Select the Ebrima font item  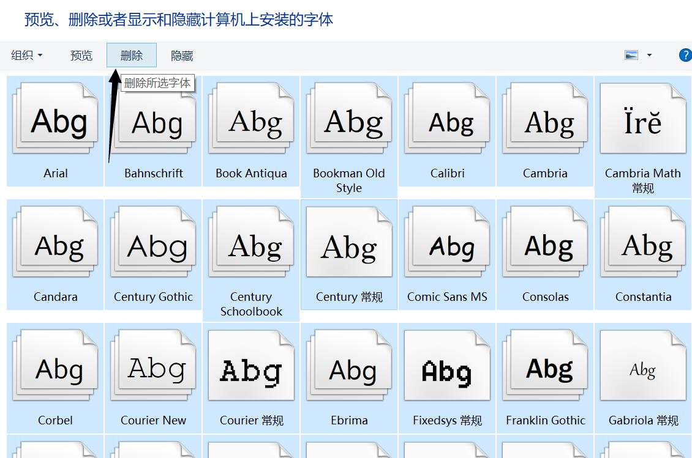click(x=349, y=368)
